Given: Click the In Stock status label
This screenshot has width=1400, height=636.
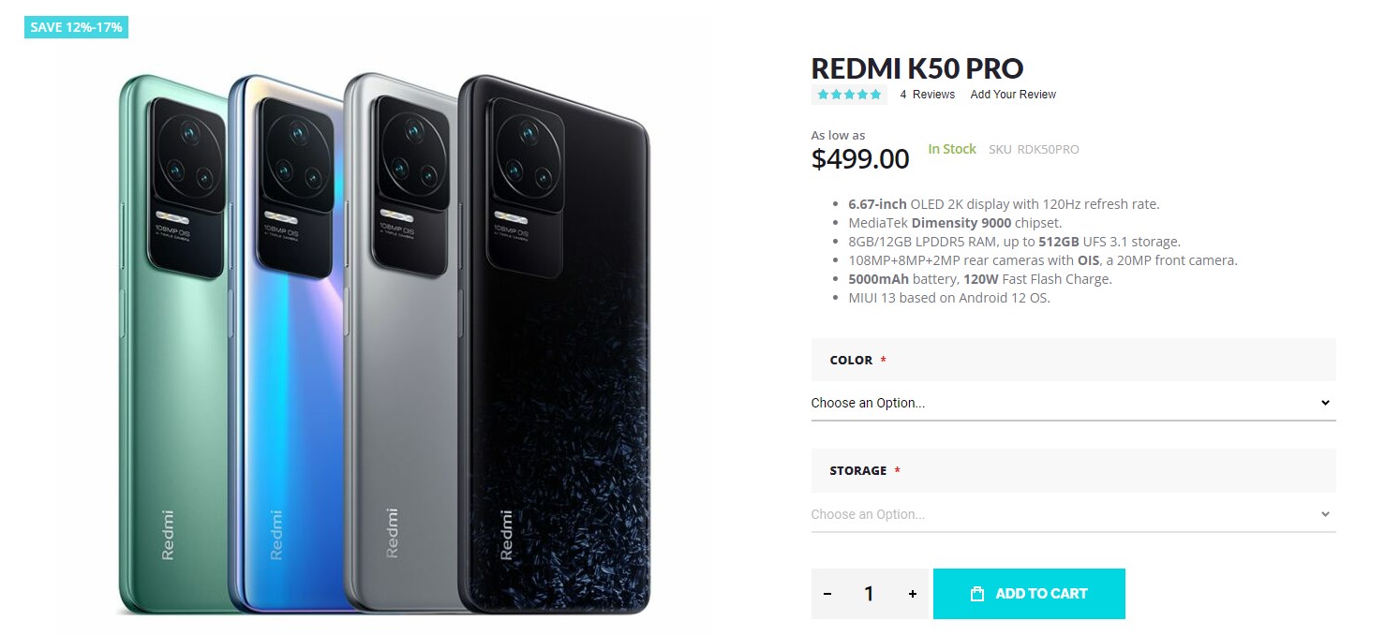Looking at the screenshot, I should click(952, 149).
